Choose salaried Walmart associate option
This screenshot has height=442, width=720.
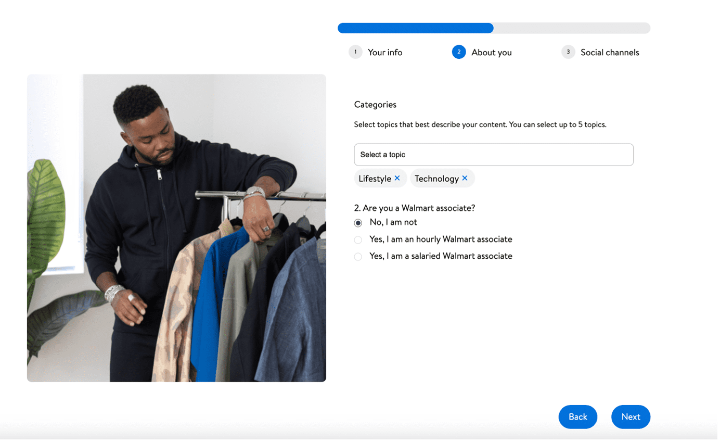click(x=358, y=256)
